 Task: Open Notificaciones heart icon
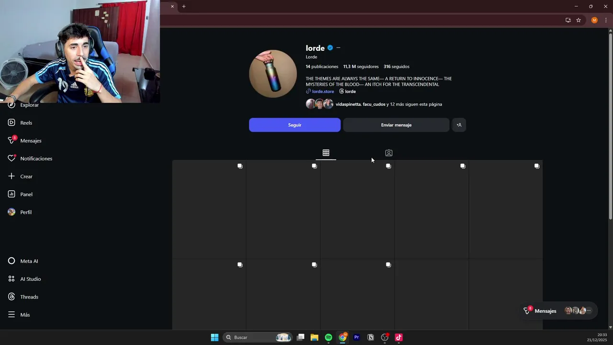(x=11, y=159)
